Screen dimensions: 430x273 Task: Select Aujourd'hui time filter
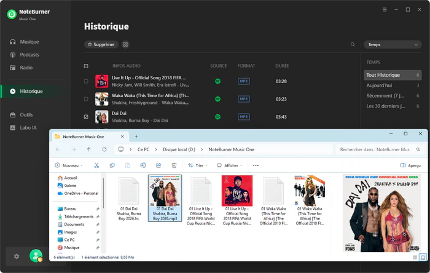click(x=393, y=85)
